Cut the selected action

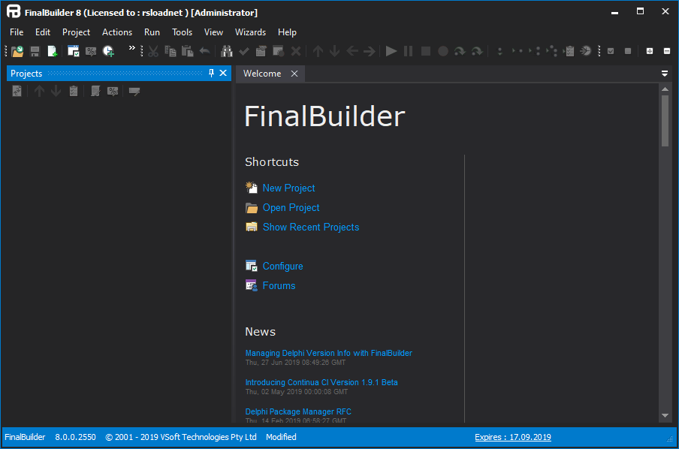tap(153, 51)
